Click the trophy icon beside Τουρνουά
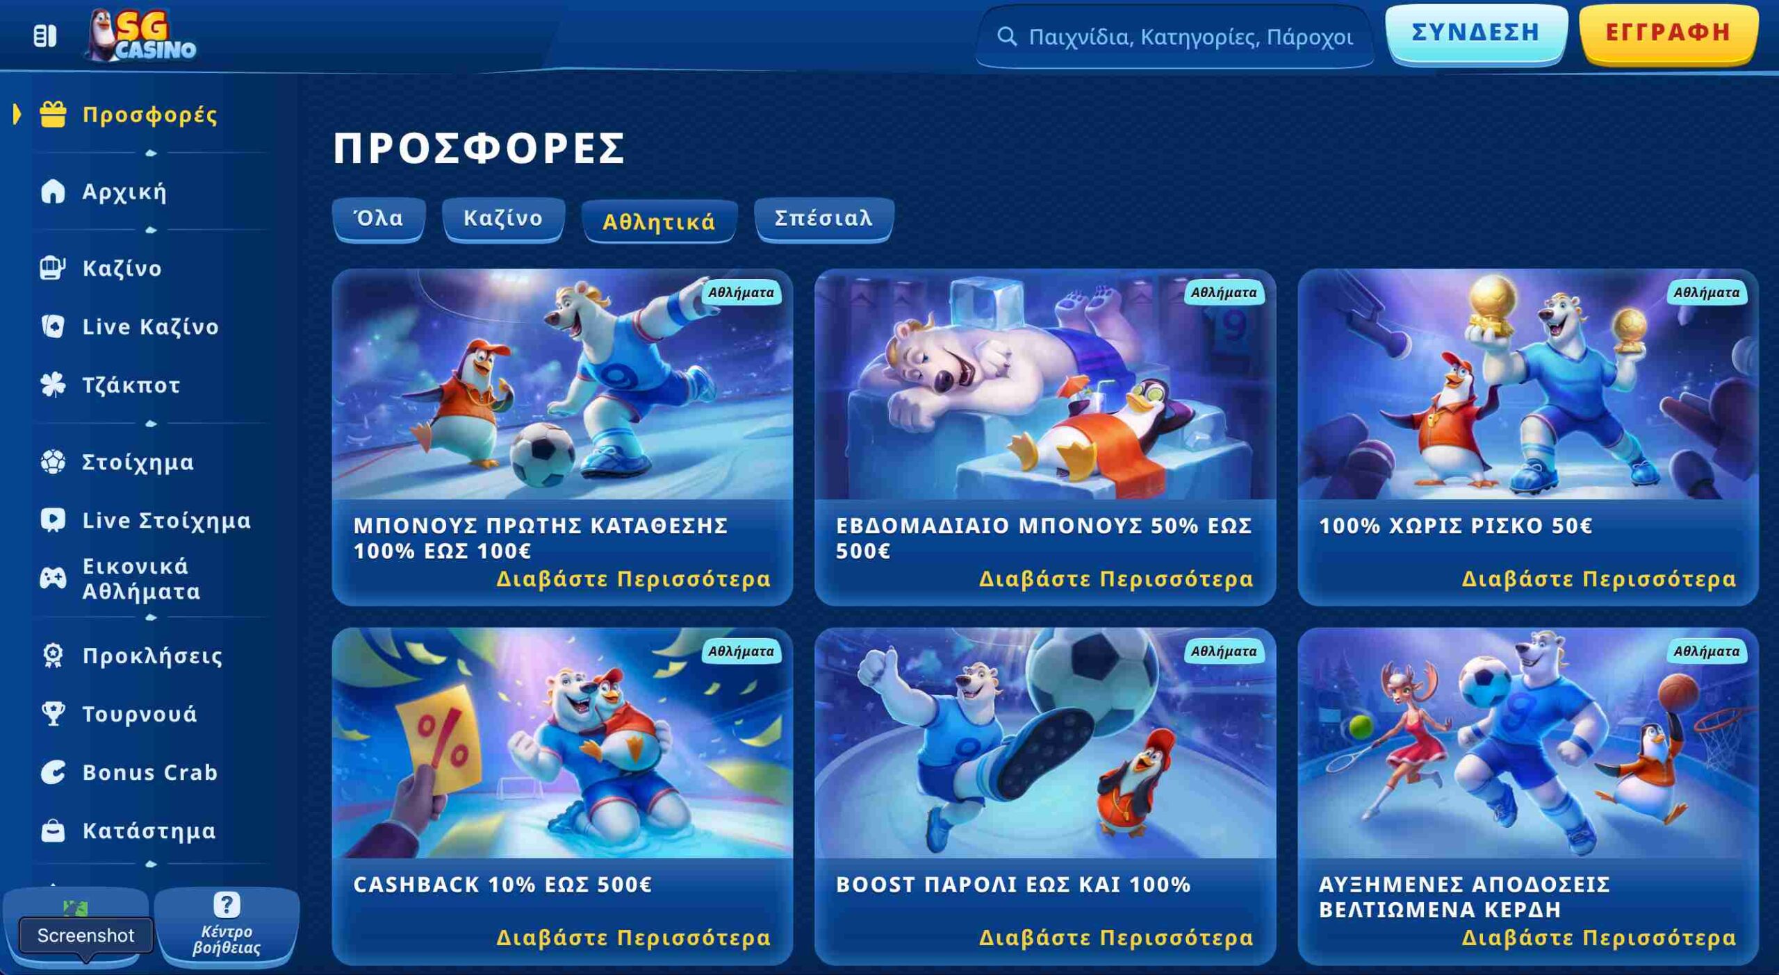The image size is (1779, 975). (x=53, y=714)
